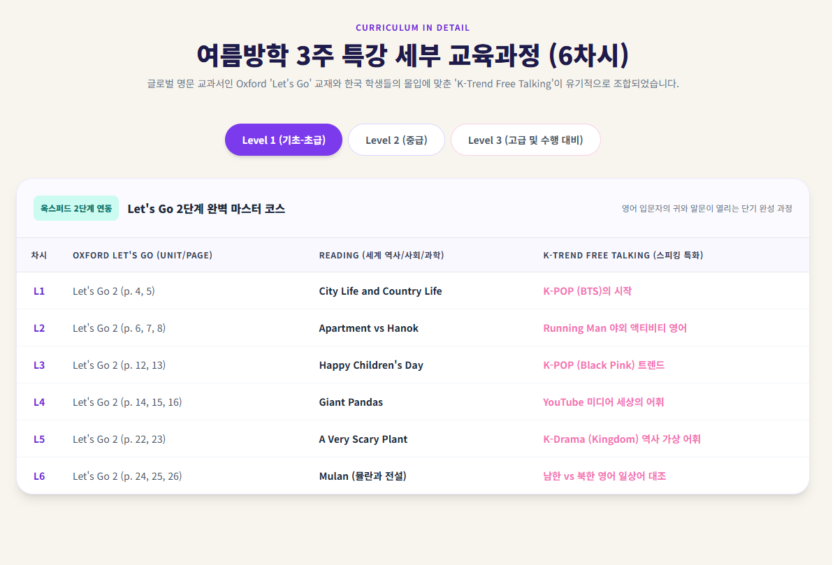The height and width of the screenshot is (565, 835).
Task: Click City Life and Country Life reading
Action: [380, 291]
